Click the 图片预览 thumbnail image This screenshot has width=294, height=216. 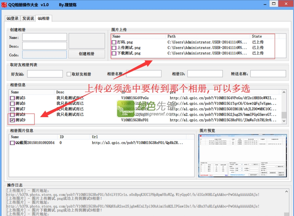click(243, 156)
